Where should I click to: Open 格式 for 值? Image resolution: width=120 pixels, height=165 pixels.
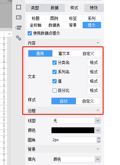[x=94, y=81]
